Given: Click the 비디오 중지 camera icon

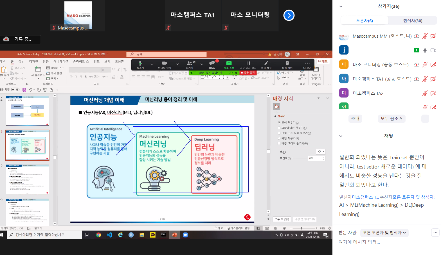Looking at the screenshot, I should tap(165, 63).
